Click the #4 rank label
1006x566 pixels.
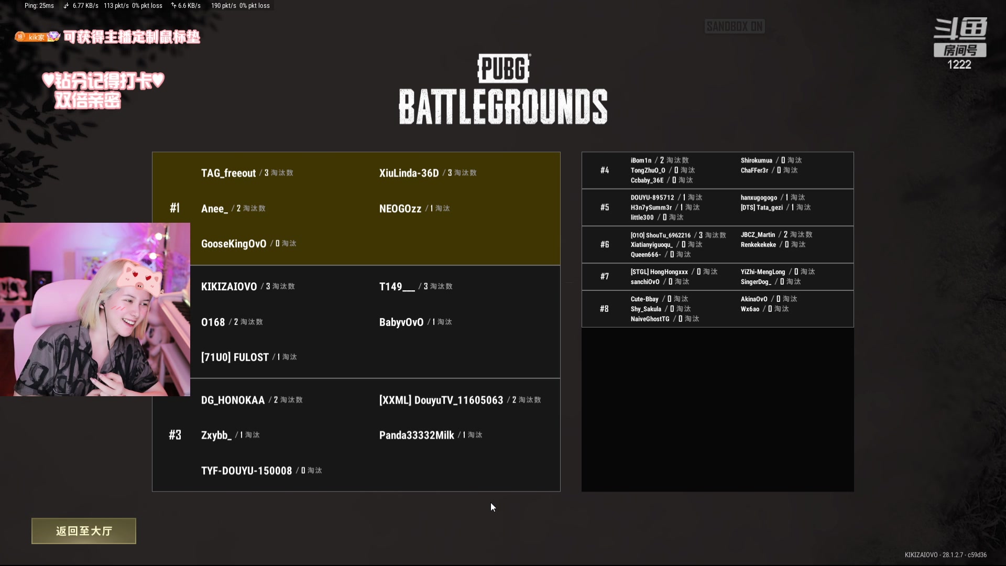pos(605,170)
